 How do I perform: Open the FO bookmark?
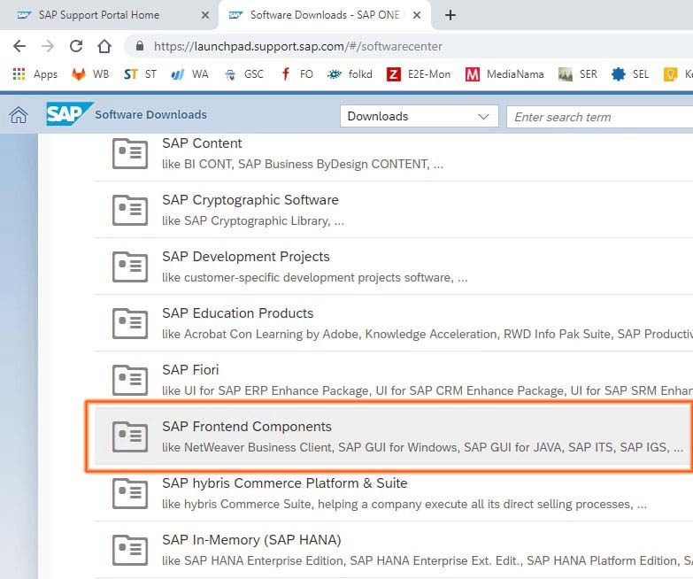pos(296,74)
